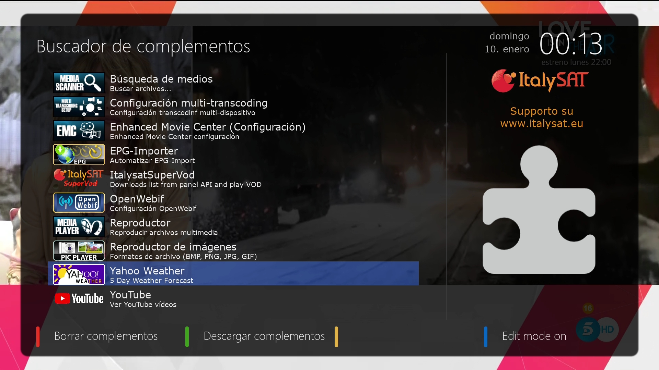The height and width of the screenshot is (370, 659).
Task: Click the ItalySAT logo in the right panel
Action: (540, 81)
